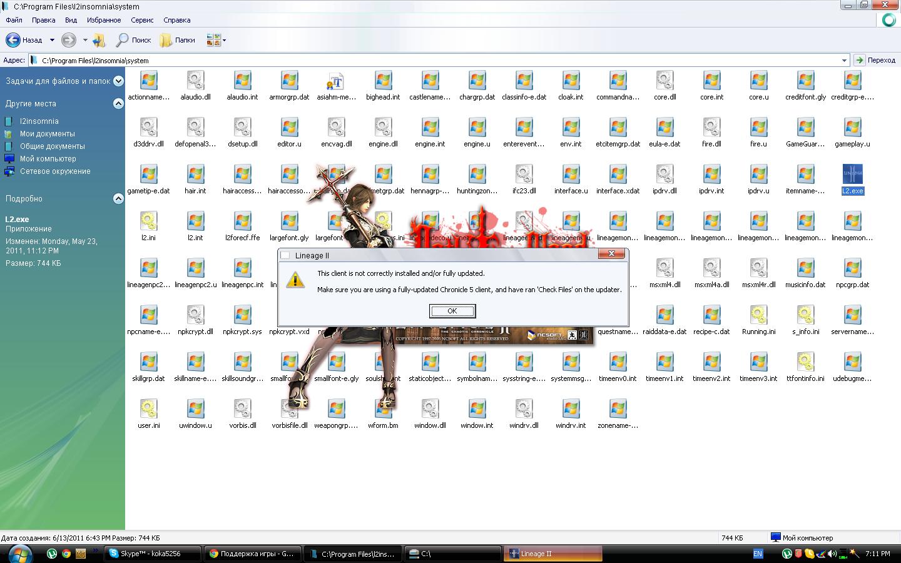
Task: Open the Forward history dropdown arrow
Action: click(85, 40)
